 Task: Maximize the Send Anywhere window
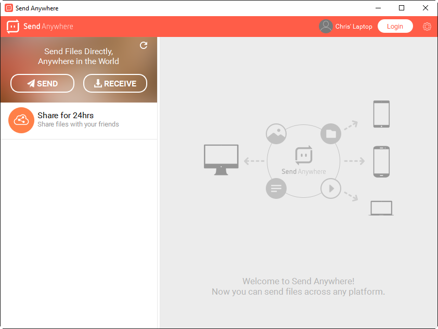402,8
